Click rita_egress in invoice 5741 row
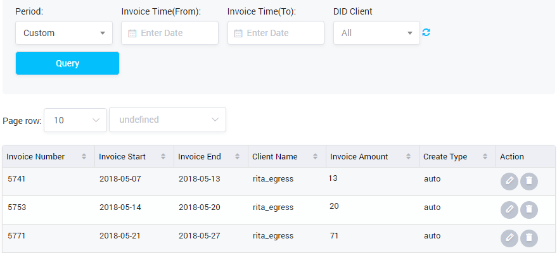The height and width of the screenshot is (253, 557). (273, 179)
